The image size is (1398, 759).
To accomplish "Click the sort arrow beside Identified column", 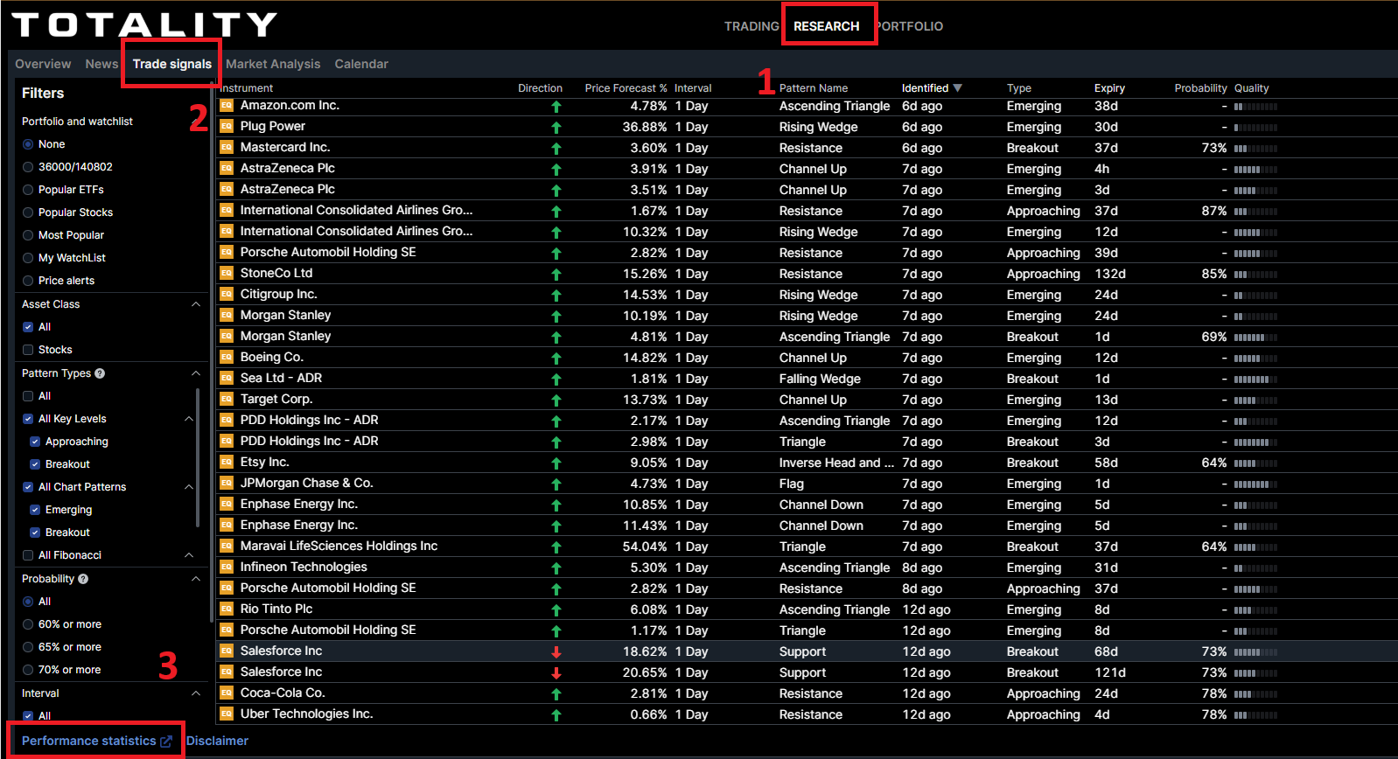I will click(x=957, y=88).
